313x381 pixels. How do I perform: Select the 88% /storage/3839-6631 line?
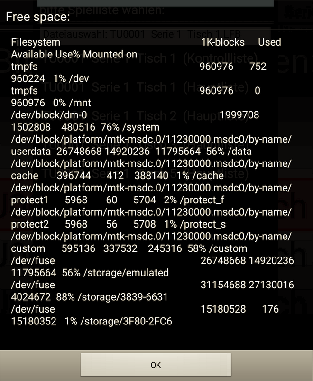[x=90, y=297]
